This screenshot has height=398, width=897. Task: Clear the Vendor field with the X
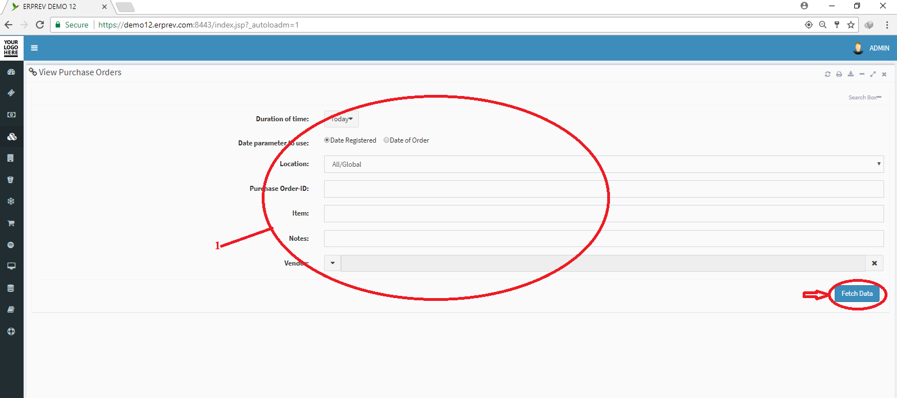pyautogui.click(x=875, y=263)
